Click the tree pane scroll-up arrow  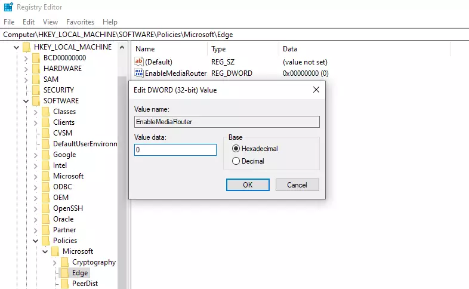tap(122, 47)
